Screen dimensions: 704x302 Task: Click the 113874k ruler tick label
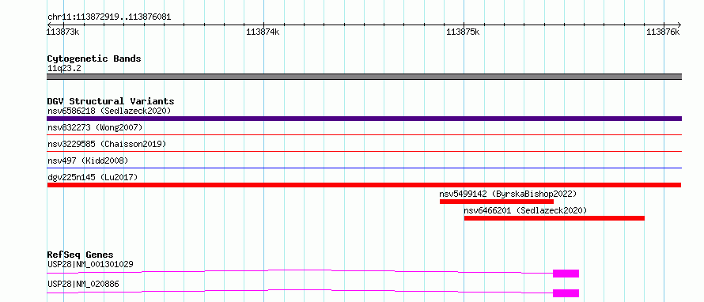pos(263,32)
